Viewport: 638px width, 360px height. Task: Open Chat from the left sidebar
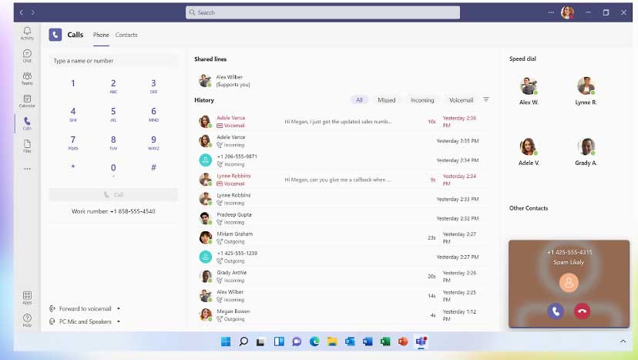coord(27,56)
